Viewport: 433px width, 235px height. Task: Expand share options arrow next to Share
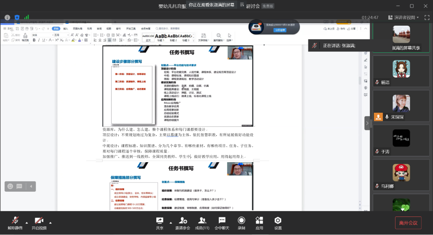click(x=171, y=221)
